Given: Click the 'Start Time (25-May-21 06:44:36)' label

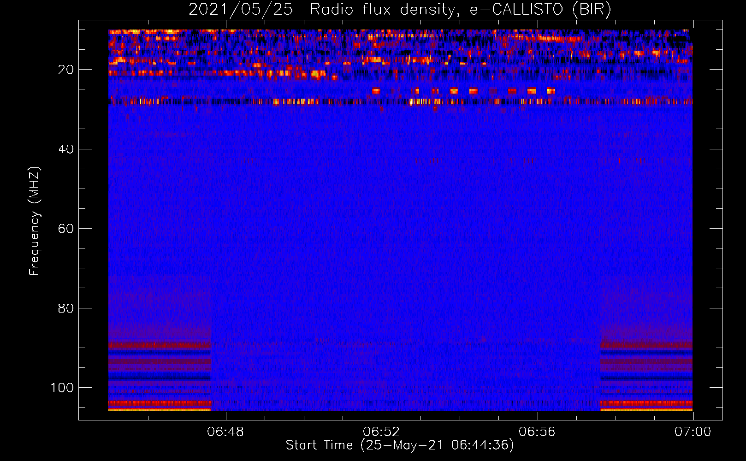Looking at the screenshot, I should 400,445.
